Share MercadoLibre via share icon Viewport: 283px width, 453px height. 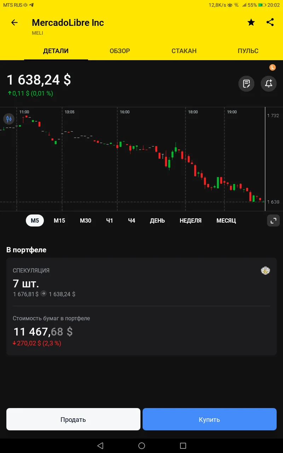coord(270,22)
